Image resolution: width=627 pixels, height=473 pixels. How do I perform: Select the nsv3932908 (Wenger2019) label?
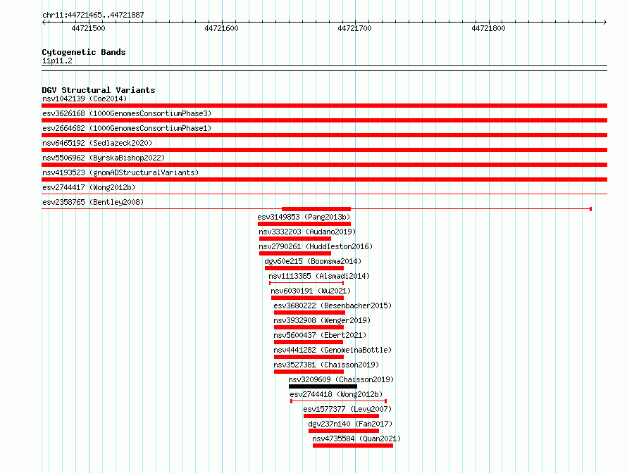pos(322,320)
